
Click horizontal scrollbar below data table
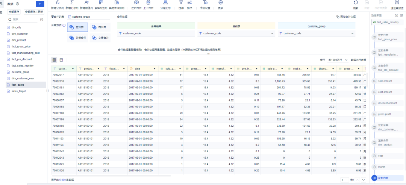111,176
